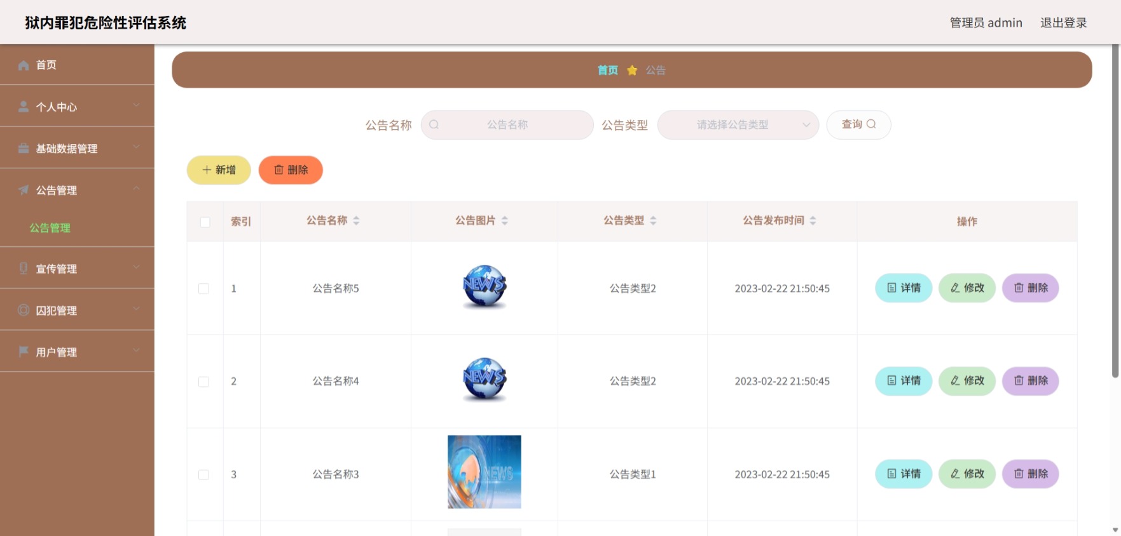Open the 个人中心 menu label
The width and height of the screenshot is (1121, 536).
pyautogui.click(x=57, y=107)
